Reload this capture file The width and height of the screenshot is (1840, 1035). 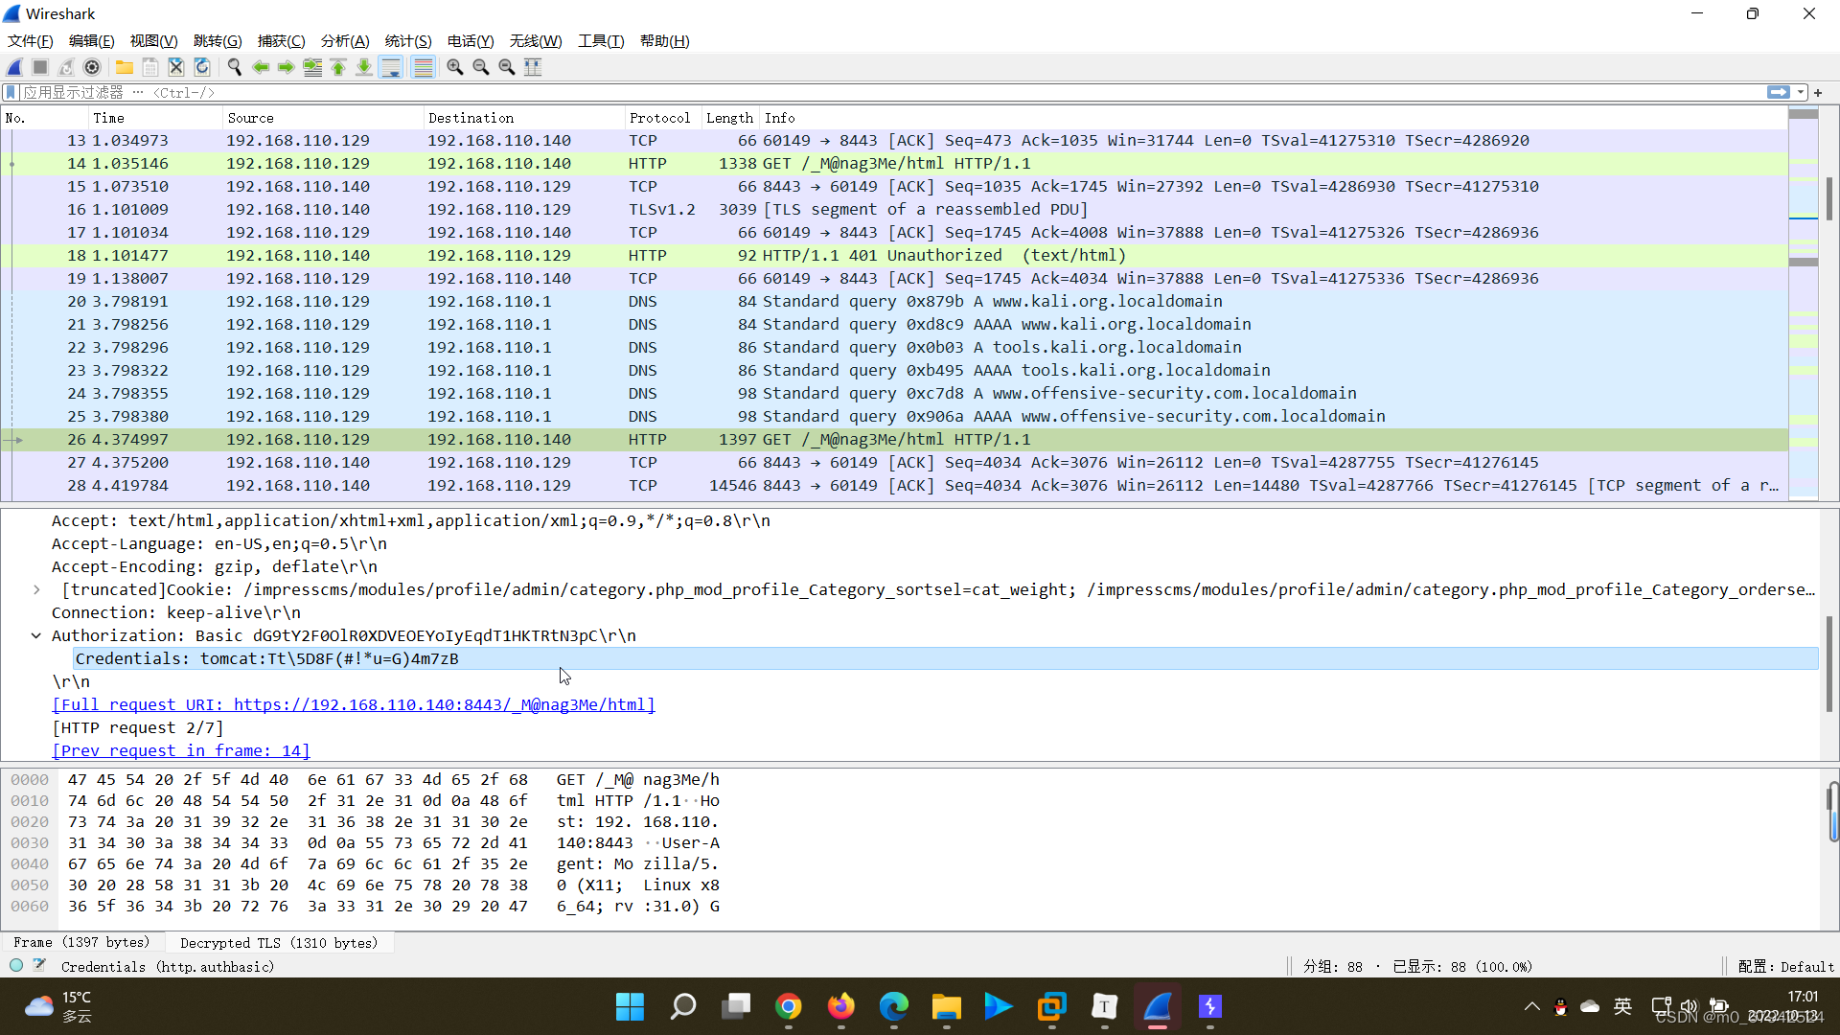[x=202, y=67]
